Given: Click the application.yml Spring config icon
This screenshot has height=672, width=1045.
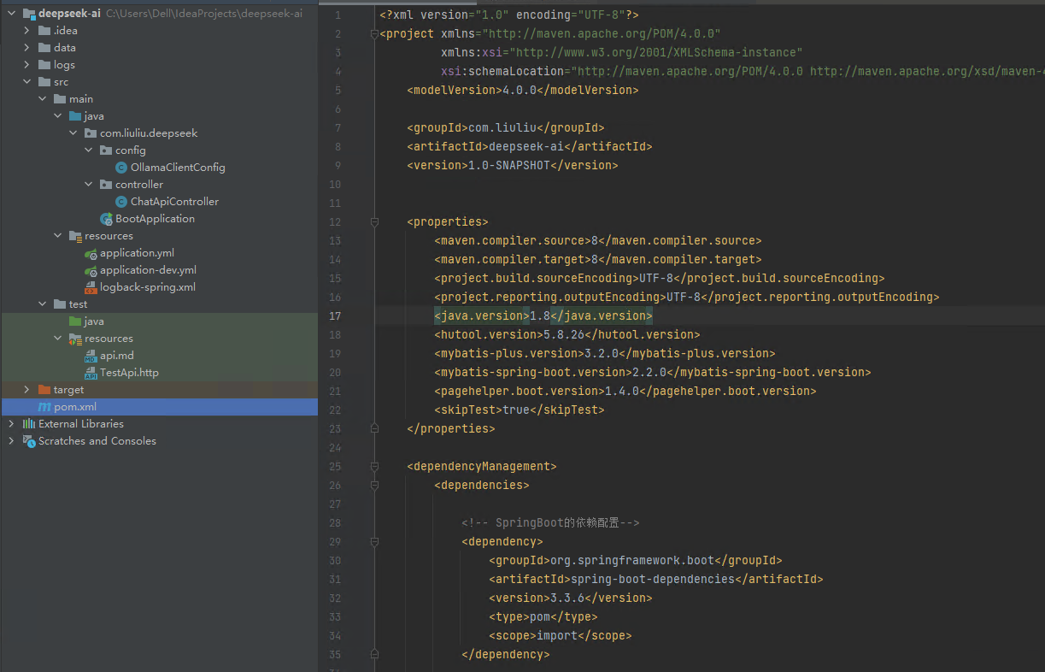Looking at the screenshot, I should (x=91, y=253).
